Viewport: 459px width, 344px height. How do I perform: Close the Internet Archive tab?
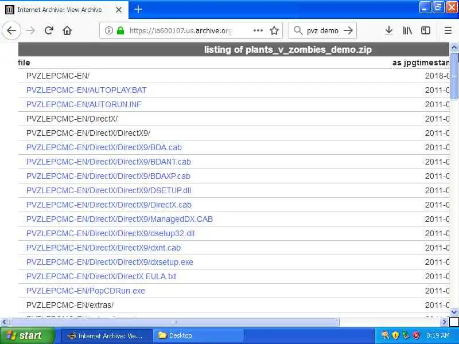(119, 10)
